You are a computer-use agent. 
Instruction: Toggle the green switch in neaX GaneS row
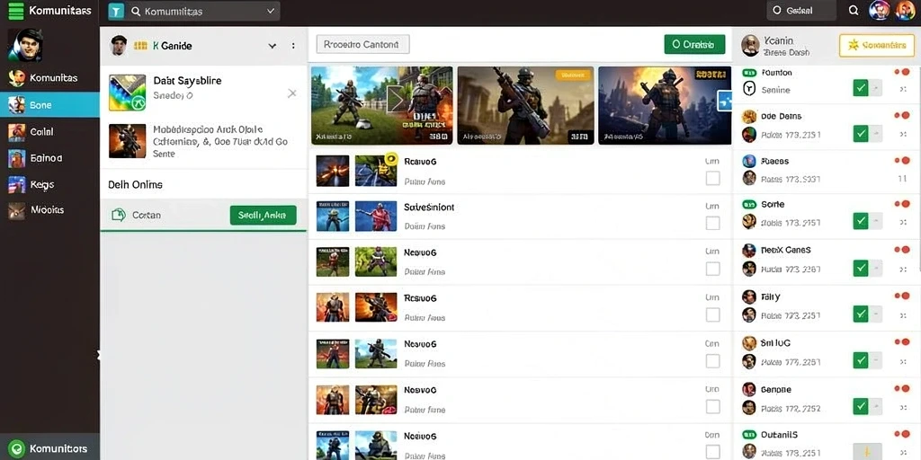pos(867,268)
